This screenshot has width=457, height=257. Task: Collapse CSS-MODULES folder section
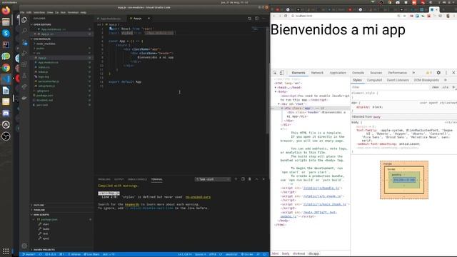coord(41,39)
